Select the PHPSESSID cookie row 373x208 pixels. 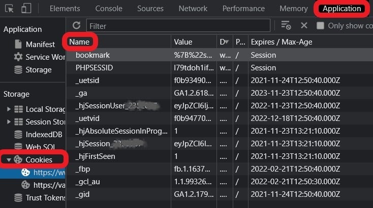coord(220,68)
